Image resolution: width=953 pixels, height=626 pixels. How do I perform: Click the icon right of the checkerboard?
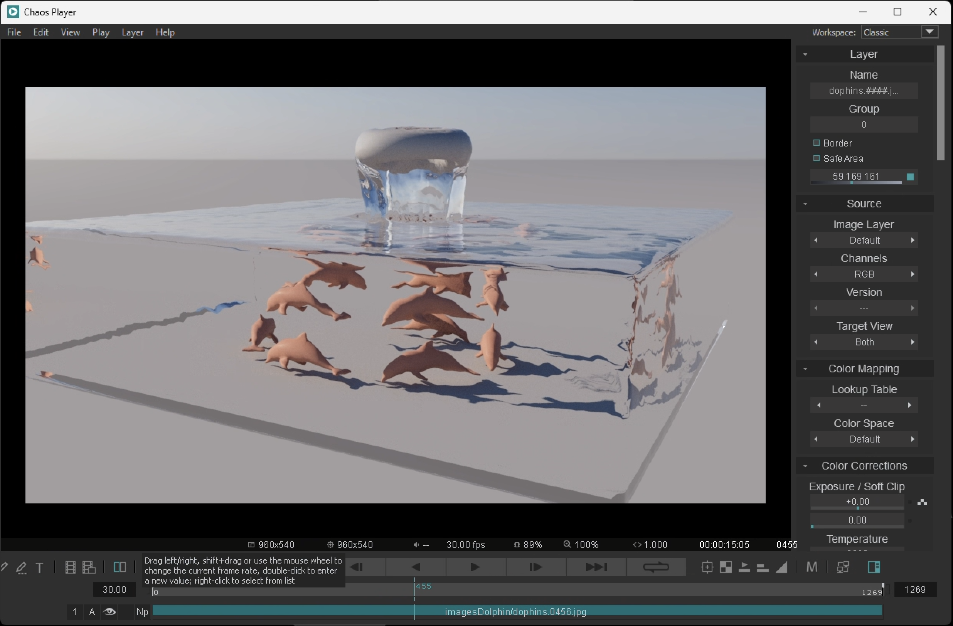[x=744, y=567]
